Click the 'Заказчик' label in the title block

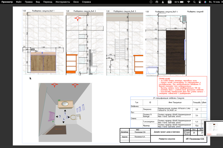tap(125, 137)
